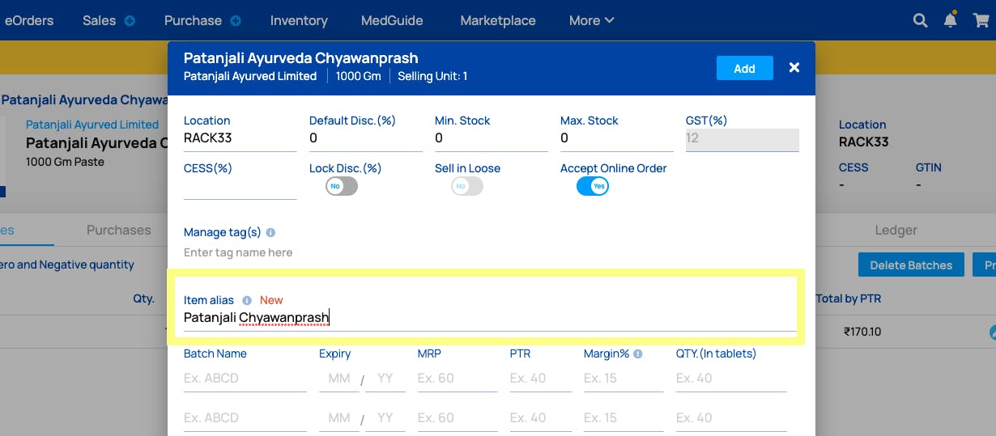Click the second row MRP field
The height and width of the screenshot is (436, 996).
pos(458,418)
